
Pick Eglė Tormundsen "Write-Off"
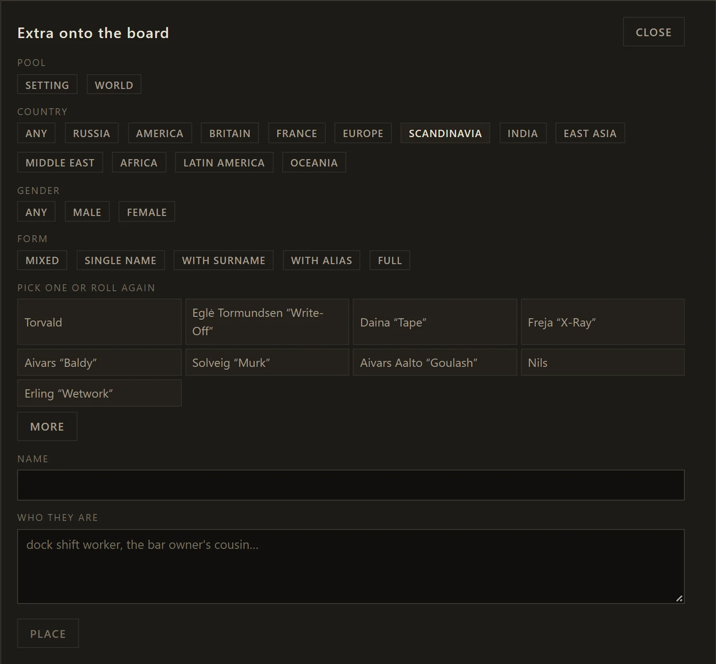pyautogui.click(x=267, y=322)
